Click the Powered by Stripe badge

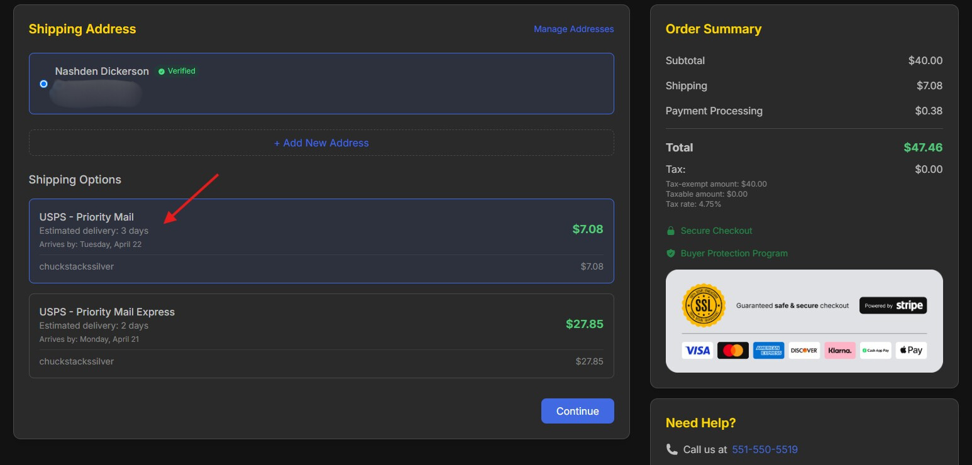coord(893,305)
